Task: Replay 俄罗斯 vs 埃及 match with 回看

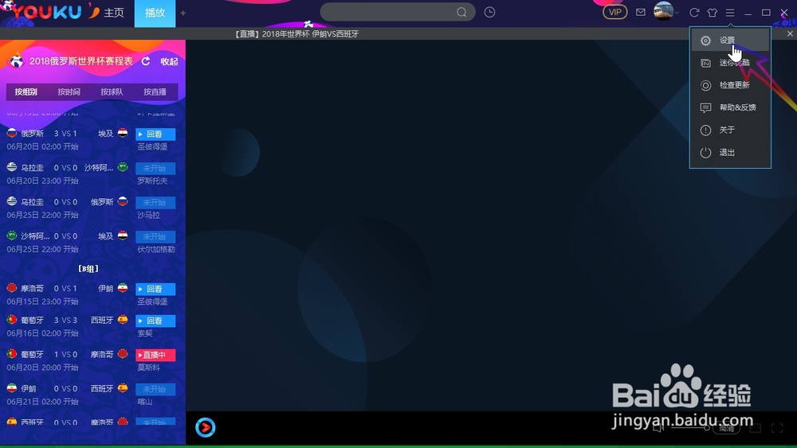Action: [x=155, y=134]
